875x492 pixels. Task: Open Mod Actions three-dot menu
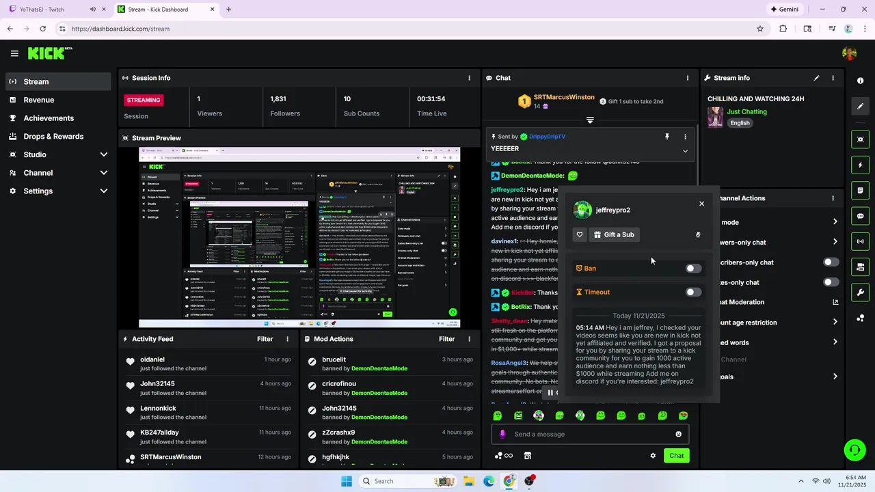coord(469,339)
